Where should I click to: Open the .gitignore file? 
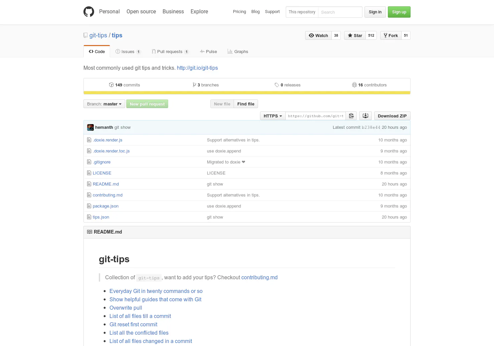[102, 162]
